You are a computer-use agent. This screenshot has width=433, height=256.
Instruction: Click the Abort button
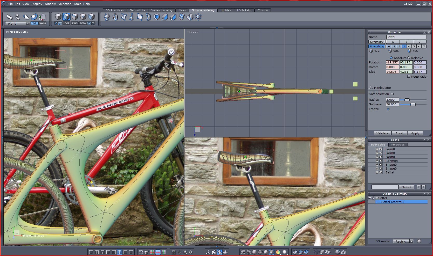pyautogui.click(x=399, y=133)
